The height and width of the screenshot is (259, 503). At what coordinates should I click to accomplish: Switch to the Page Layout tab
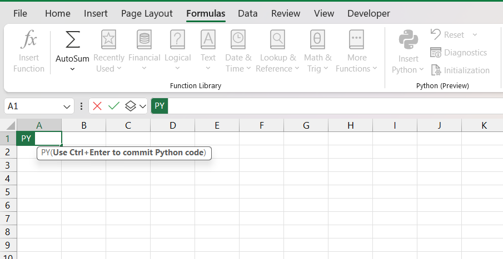147,13
